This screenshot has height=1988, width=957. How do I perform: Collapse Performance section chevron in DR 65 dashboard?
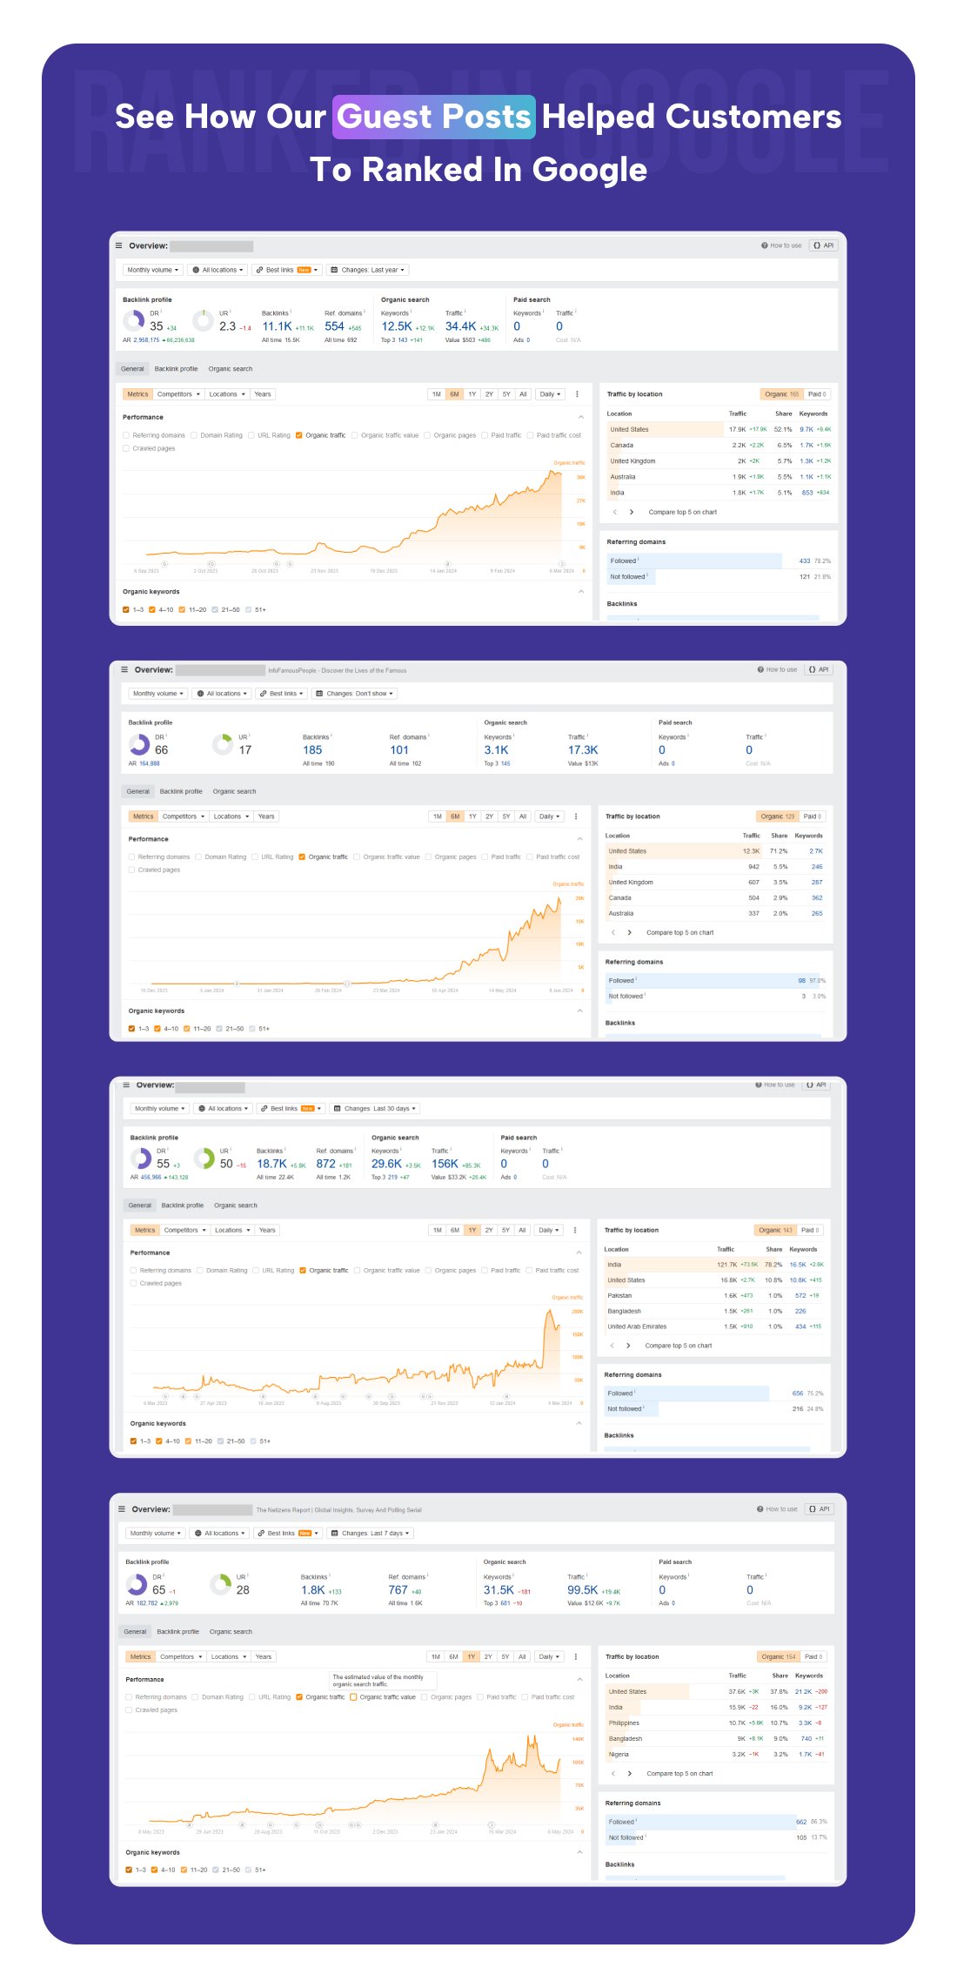580,1679
